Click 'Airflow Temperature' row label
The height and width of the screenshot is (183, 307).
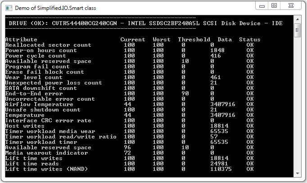click(x=39, y=104)
